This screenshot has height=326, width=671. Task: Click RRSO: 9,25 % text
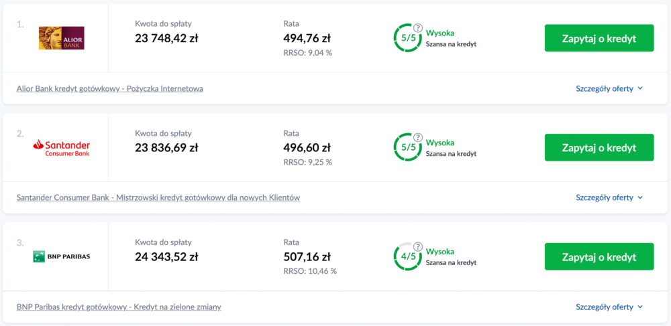pyautogui.click(x=308, y=162)
